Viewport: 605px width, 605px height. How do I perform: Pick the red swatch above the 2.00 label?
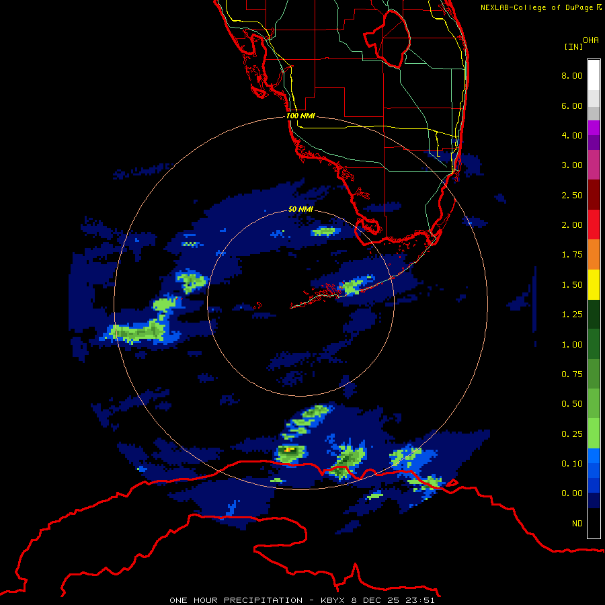[594, 225]
